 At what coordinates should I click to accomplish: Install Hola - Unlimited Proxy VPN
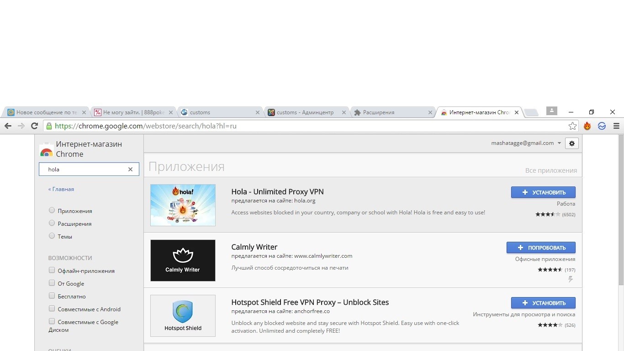(x=543, y=192)
